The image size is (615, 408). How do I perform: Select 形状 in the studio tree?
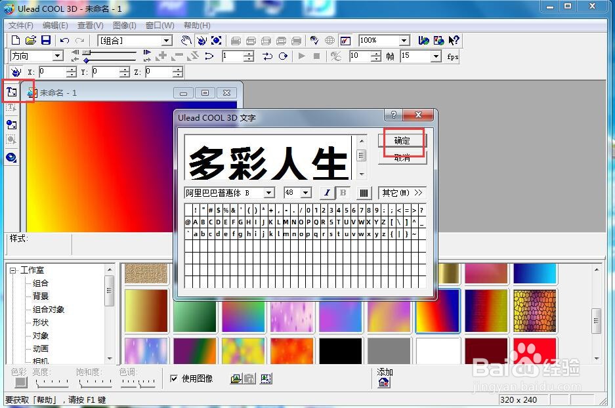41,323
